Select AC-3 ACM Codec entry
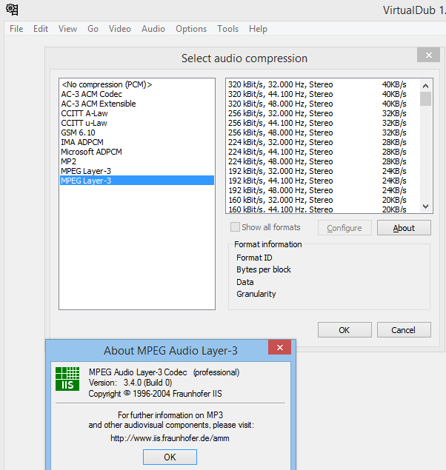446x470 pixels. point(137,94)
